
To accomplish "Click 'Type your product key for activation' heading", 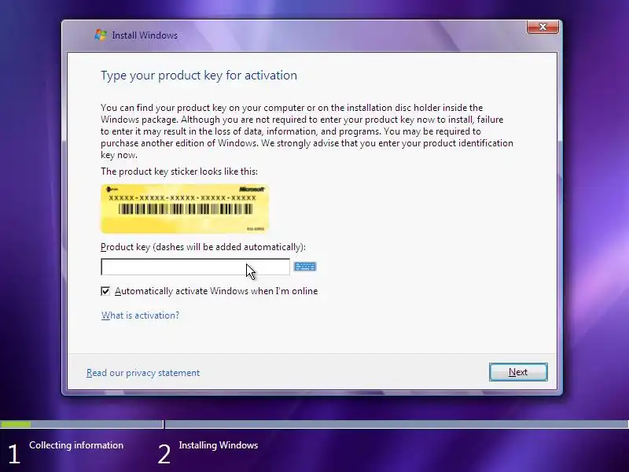I will coord(199,76).
